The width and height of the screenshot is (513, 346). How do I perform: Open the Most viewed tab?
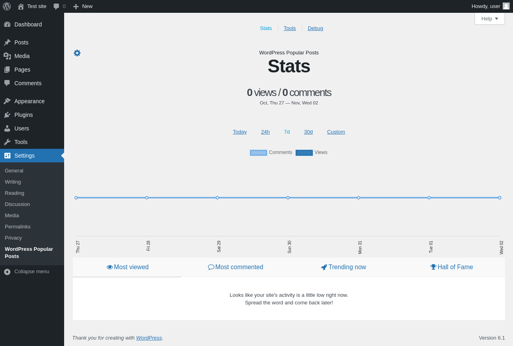click(127, 267)
